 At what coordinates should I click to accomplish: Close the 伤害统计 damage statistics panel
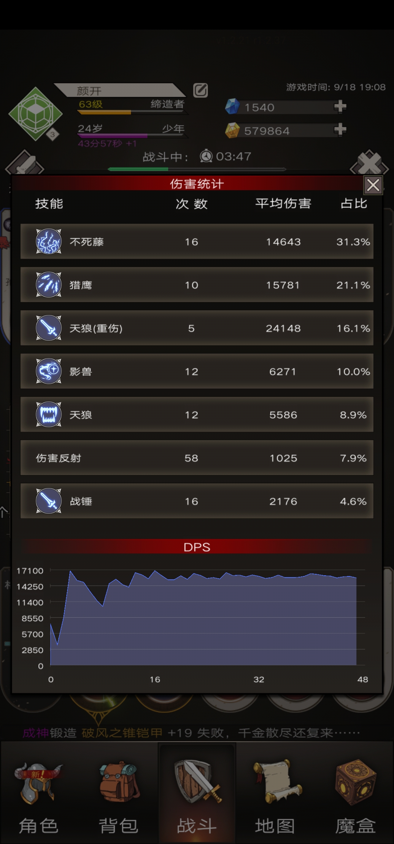point(373,185)
